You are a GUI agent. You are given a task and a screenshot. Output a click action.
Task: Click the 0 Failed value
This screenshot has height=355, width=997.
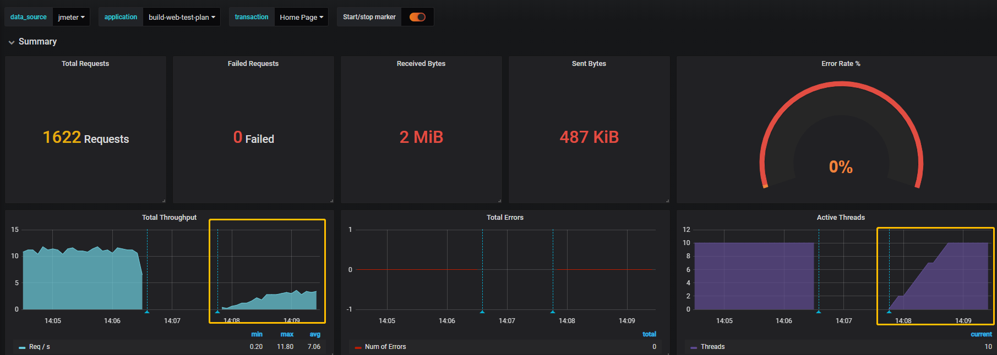coord(253,137)
